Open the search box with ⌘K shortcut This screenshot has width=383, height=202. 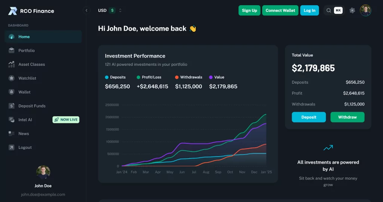click(x=333, y=10)
